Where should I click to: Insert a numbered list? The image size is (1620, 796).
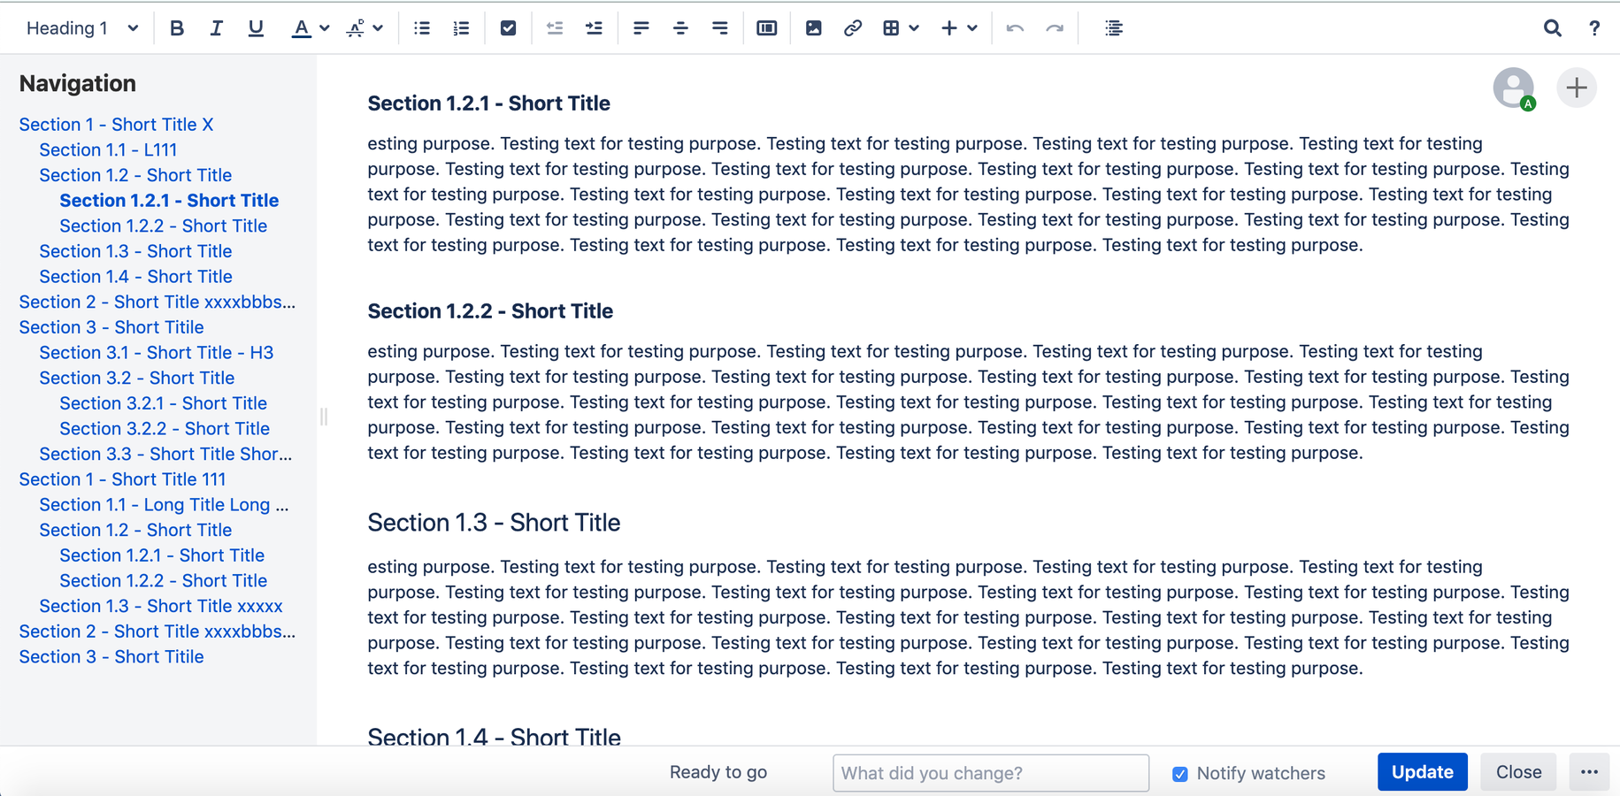tap(461, 28)
